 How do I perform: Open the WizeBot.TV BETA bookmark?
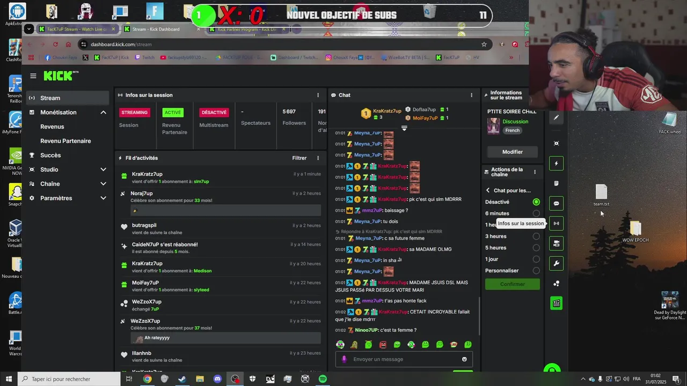click(405, 57)
